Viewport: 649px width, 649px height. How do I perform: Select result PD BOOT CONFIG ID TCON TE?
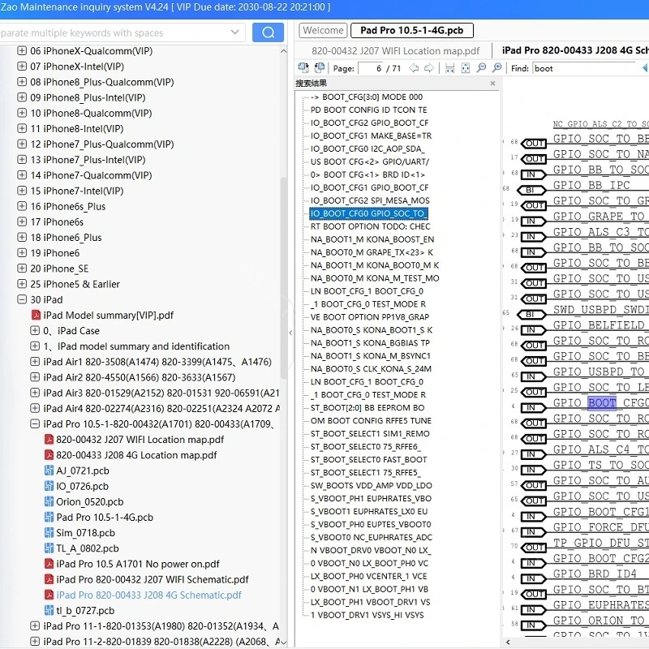[368, 110]
